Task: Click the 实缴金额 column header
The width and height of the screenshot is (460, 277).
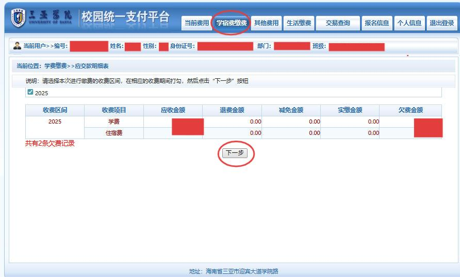Action: pyautogui.click(x=350, y=111)
